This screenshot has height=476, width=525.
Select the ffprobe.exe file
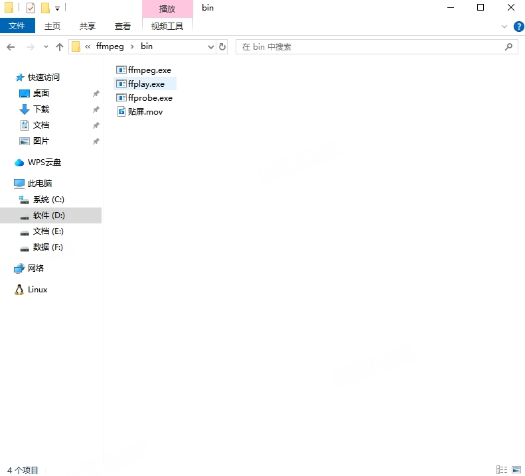pyautogui.click(x=144, y=98)
